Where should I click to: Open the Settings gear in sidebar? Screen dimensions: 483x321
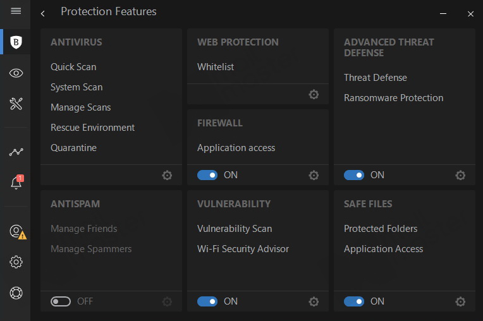click(16, 262)
